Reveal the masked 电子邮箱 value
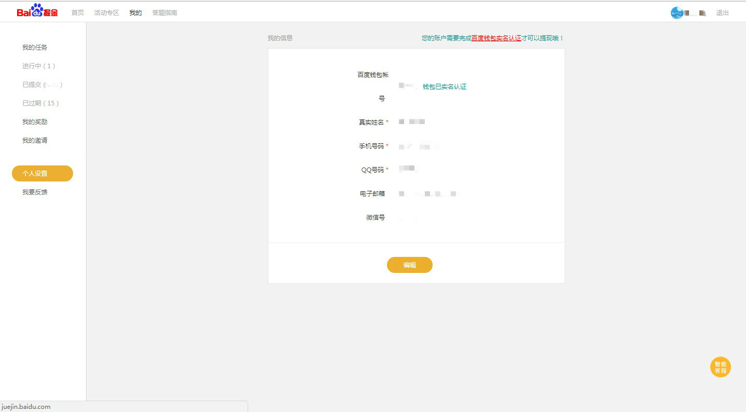The height and width of the screenshot is (412, 746). click(429, 193)
